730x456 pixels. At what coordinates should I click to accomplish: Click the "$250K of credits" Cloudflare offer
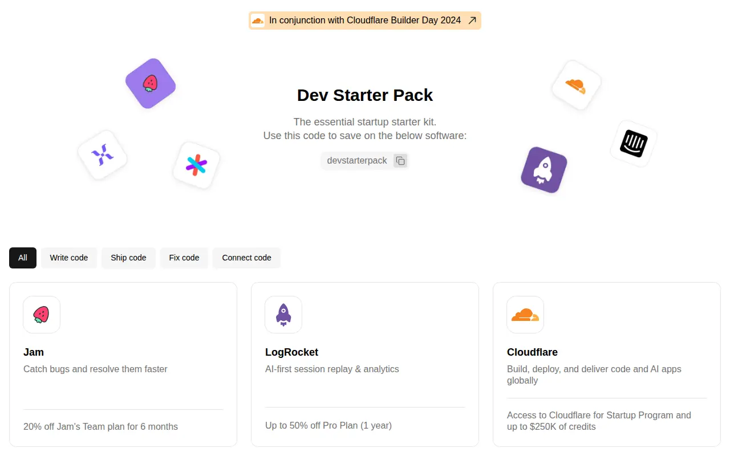(x=599, y=421)
